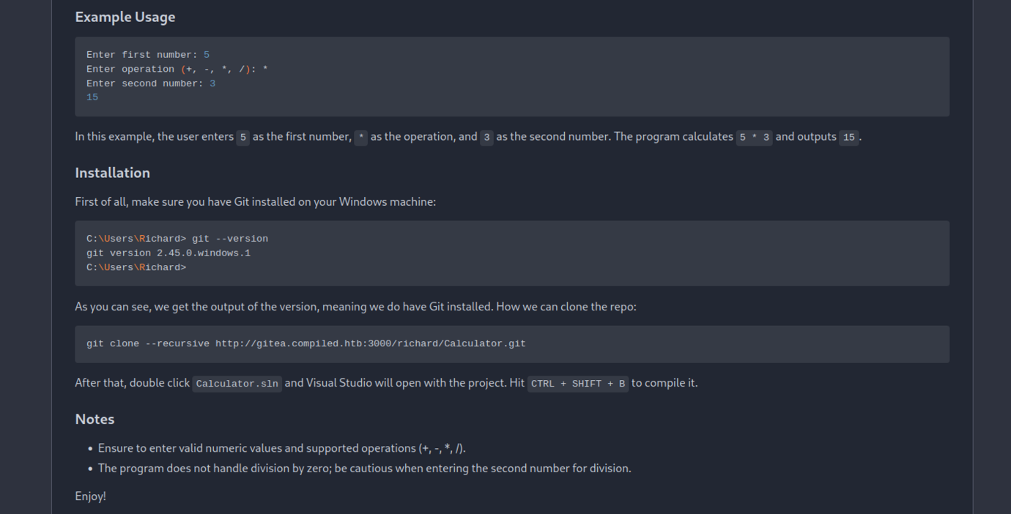Click the Example Usage heading

[x=125, y=17]
